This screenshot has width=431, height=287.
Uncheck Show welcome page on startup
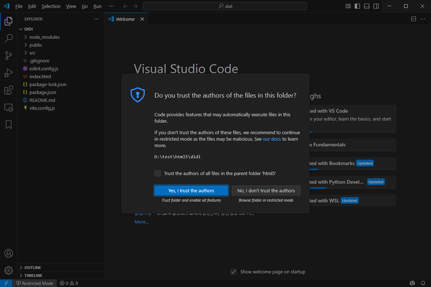pos(233,272)
